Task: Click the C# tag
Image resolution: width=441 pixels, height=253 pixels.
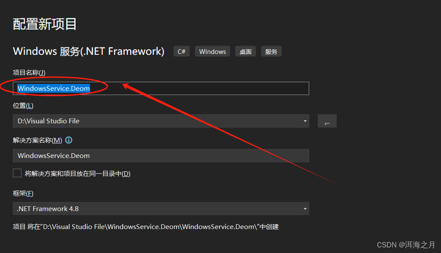Action: click(182, 51)
